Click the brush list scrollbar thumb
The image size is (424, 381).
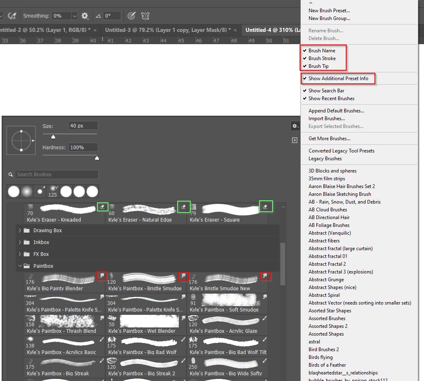pyautogui.click(x=283, y=264)
